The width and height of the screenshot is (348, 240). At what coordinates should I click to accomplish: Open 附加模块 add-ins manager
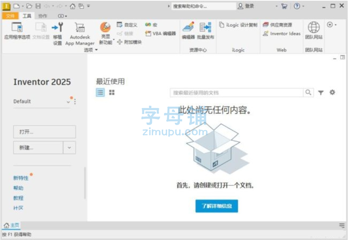[x=129, y=42]
